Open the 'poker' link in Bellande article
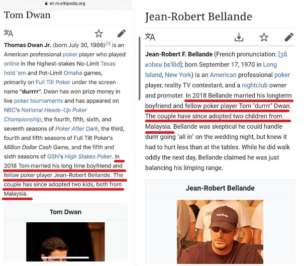The height and width of the screenshot is (266, 304). tap(282, 75)
